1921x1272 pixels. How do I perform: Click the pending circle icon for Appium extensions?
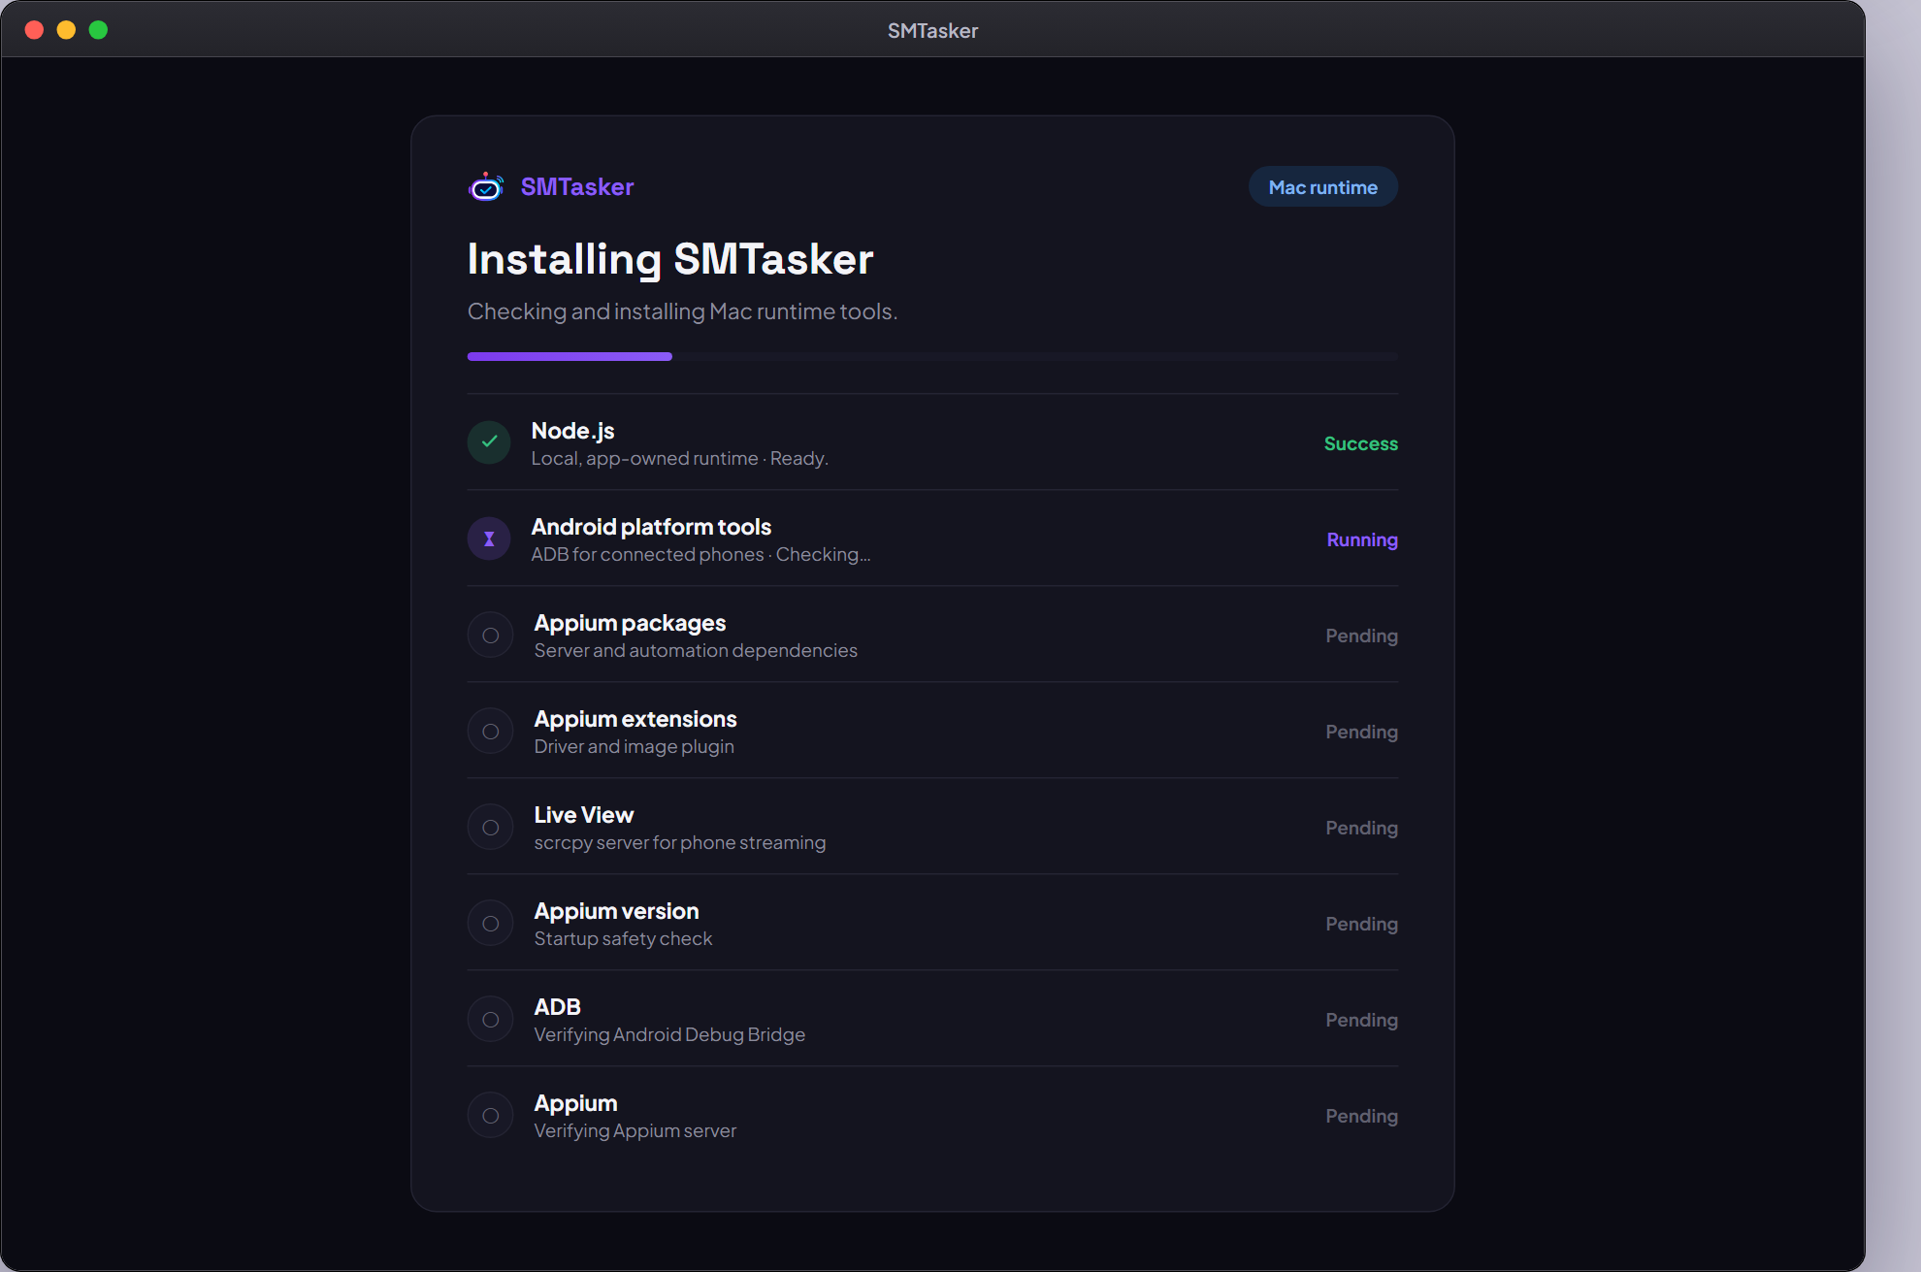[491, 732]
